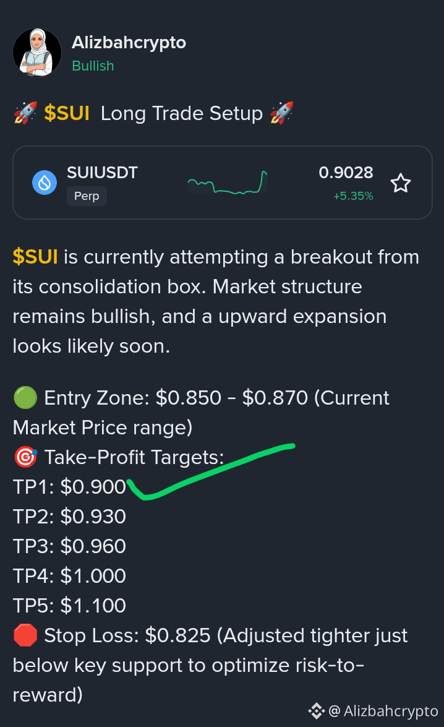
Task: Open the yellow $SUI tag in title
Action: 67,113
